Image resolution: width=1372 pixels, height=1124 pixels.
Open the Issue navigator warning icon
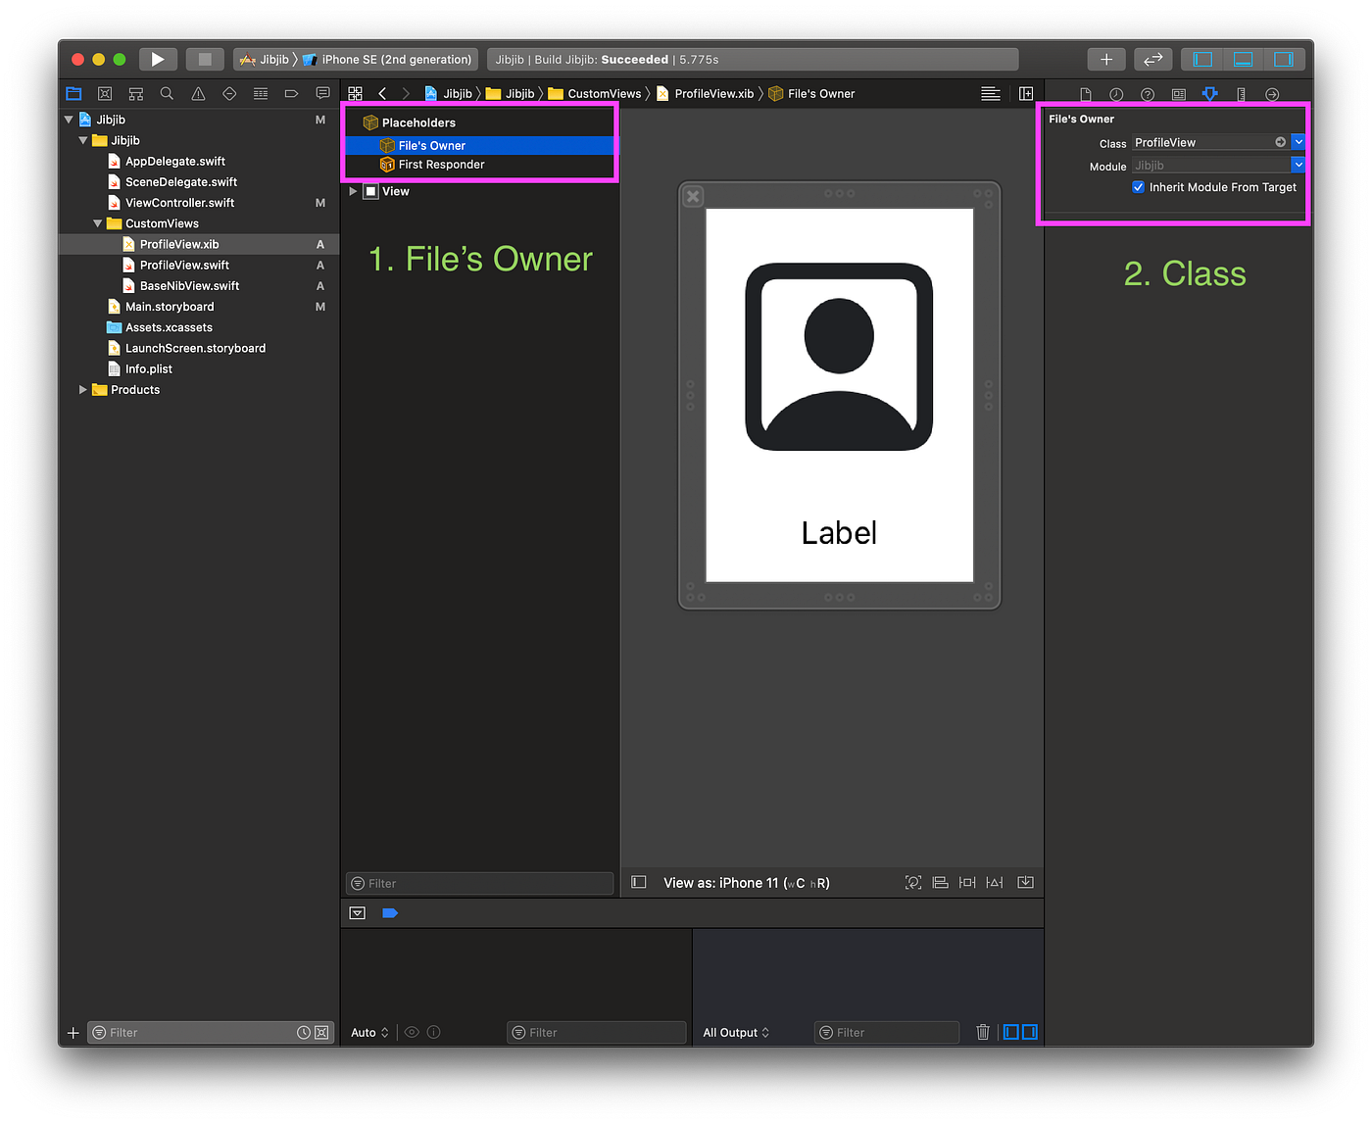tap(198, 93)
